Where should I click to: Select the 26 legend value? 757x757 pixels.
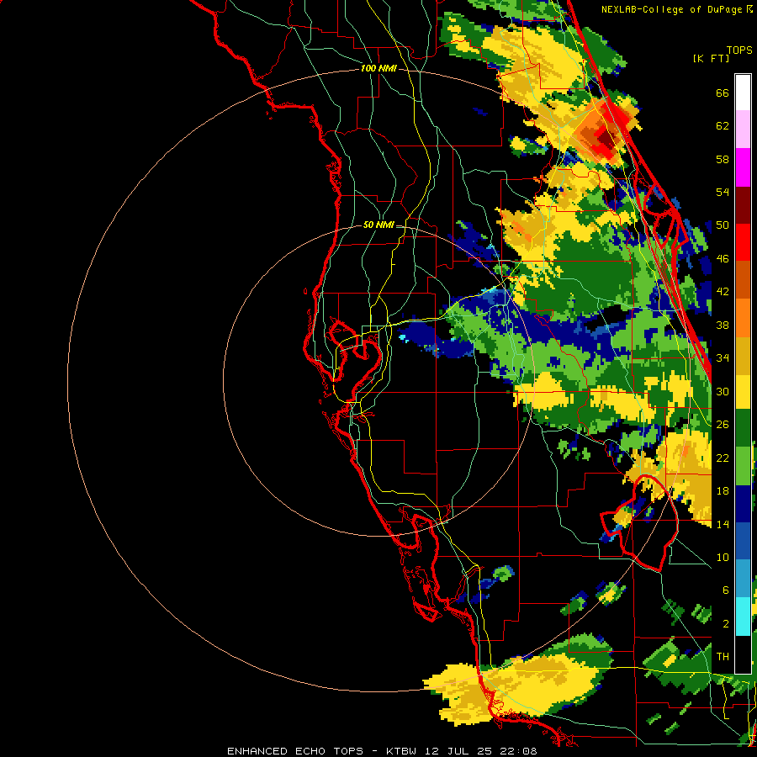point(723,425)
